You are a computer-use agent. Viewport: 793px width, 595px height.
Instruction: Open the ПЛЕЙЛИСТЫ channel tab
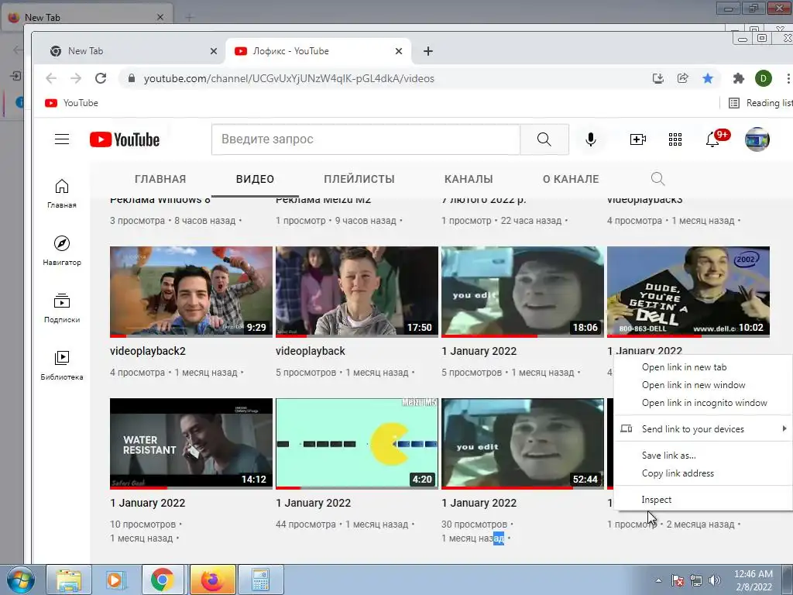pyautogui.click(x=359, y=179)
